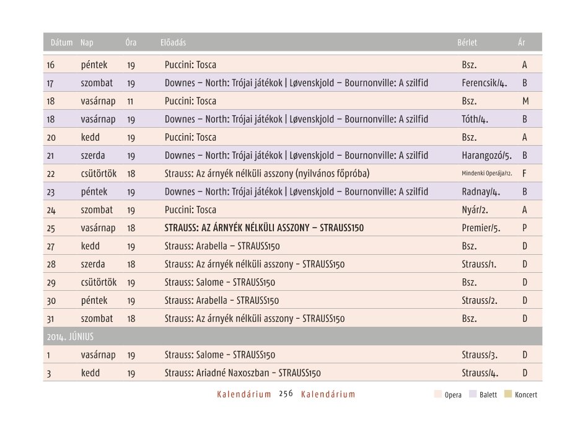Select the Ferencsik/4. subscription cell
This screenshot has width=585, height=421.
point(484,83)
